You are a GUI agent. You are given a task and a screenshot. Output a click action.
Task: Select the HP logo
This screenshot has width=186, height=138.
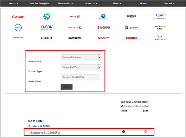click(46, 16)
